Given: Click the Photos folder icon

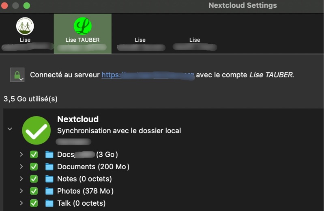Looking at the screenshot, I should [x=49, y=191].
